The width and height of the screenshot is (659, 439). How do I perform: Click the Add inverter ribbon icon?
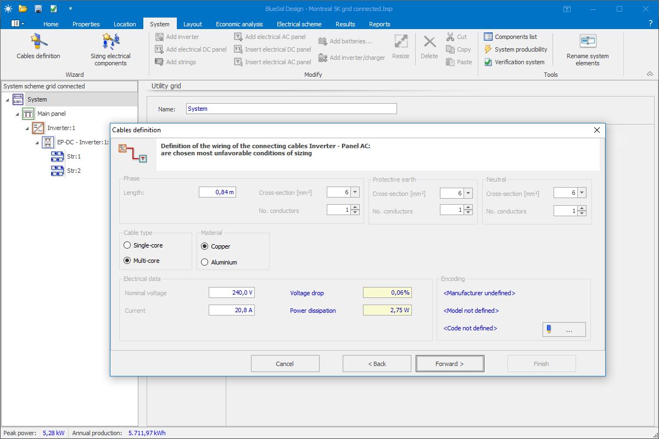pyautogui.click(x=159, y=37)
